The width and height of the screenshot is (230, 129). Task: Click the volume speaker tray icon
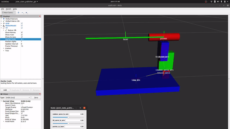pyautogui.click(x=218, y=2)
